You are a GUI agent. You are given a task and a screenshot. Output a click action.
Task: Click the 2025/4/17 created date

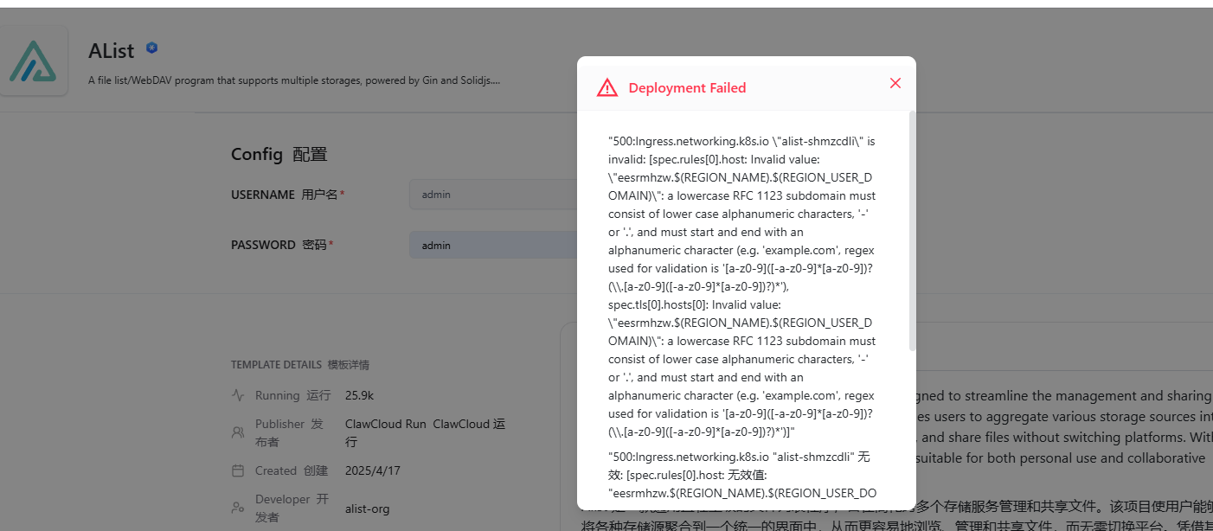(373, 470)
